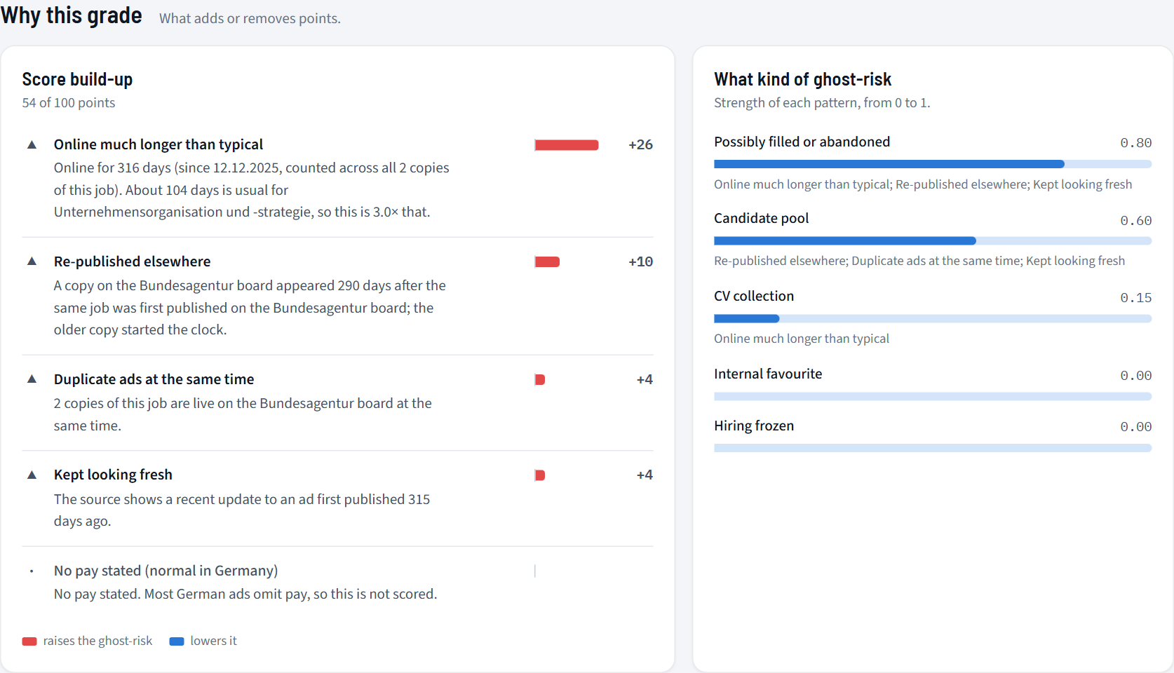Click the '0.60' pattern strength value
Image resolution: width=1174 pixels, height=673 pixels.
tap(1136, 221)
